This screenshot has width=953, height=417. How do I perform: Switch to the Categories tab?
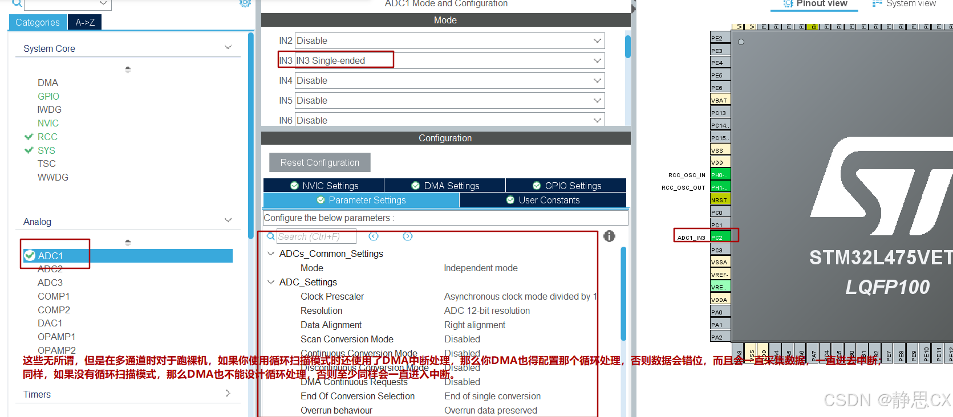38,22
